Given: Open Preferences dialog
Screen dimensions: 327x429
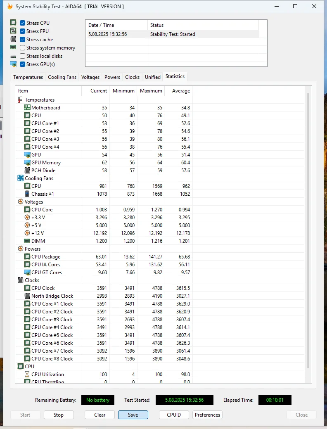Looking at the screenshot, I should click(207, 415).
